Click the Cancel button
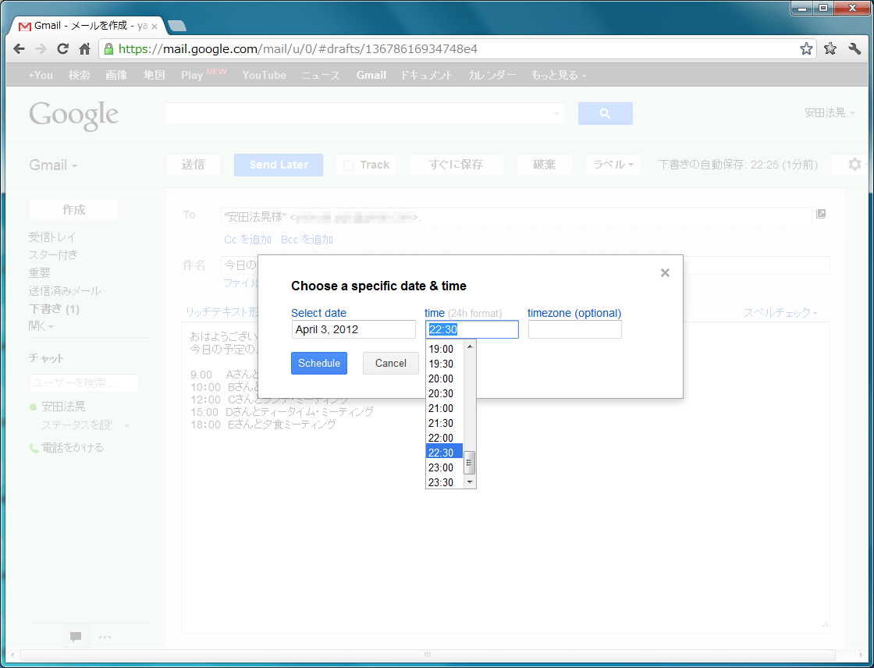This screenshot has width=874, height=668. (x=390, y=363)
